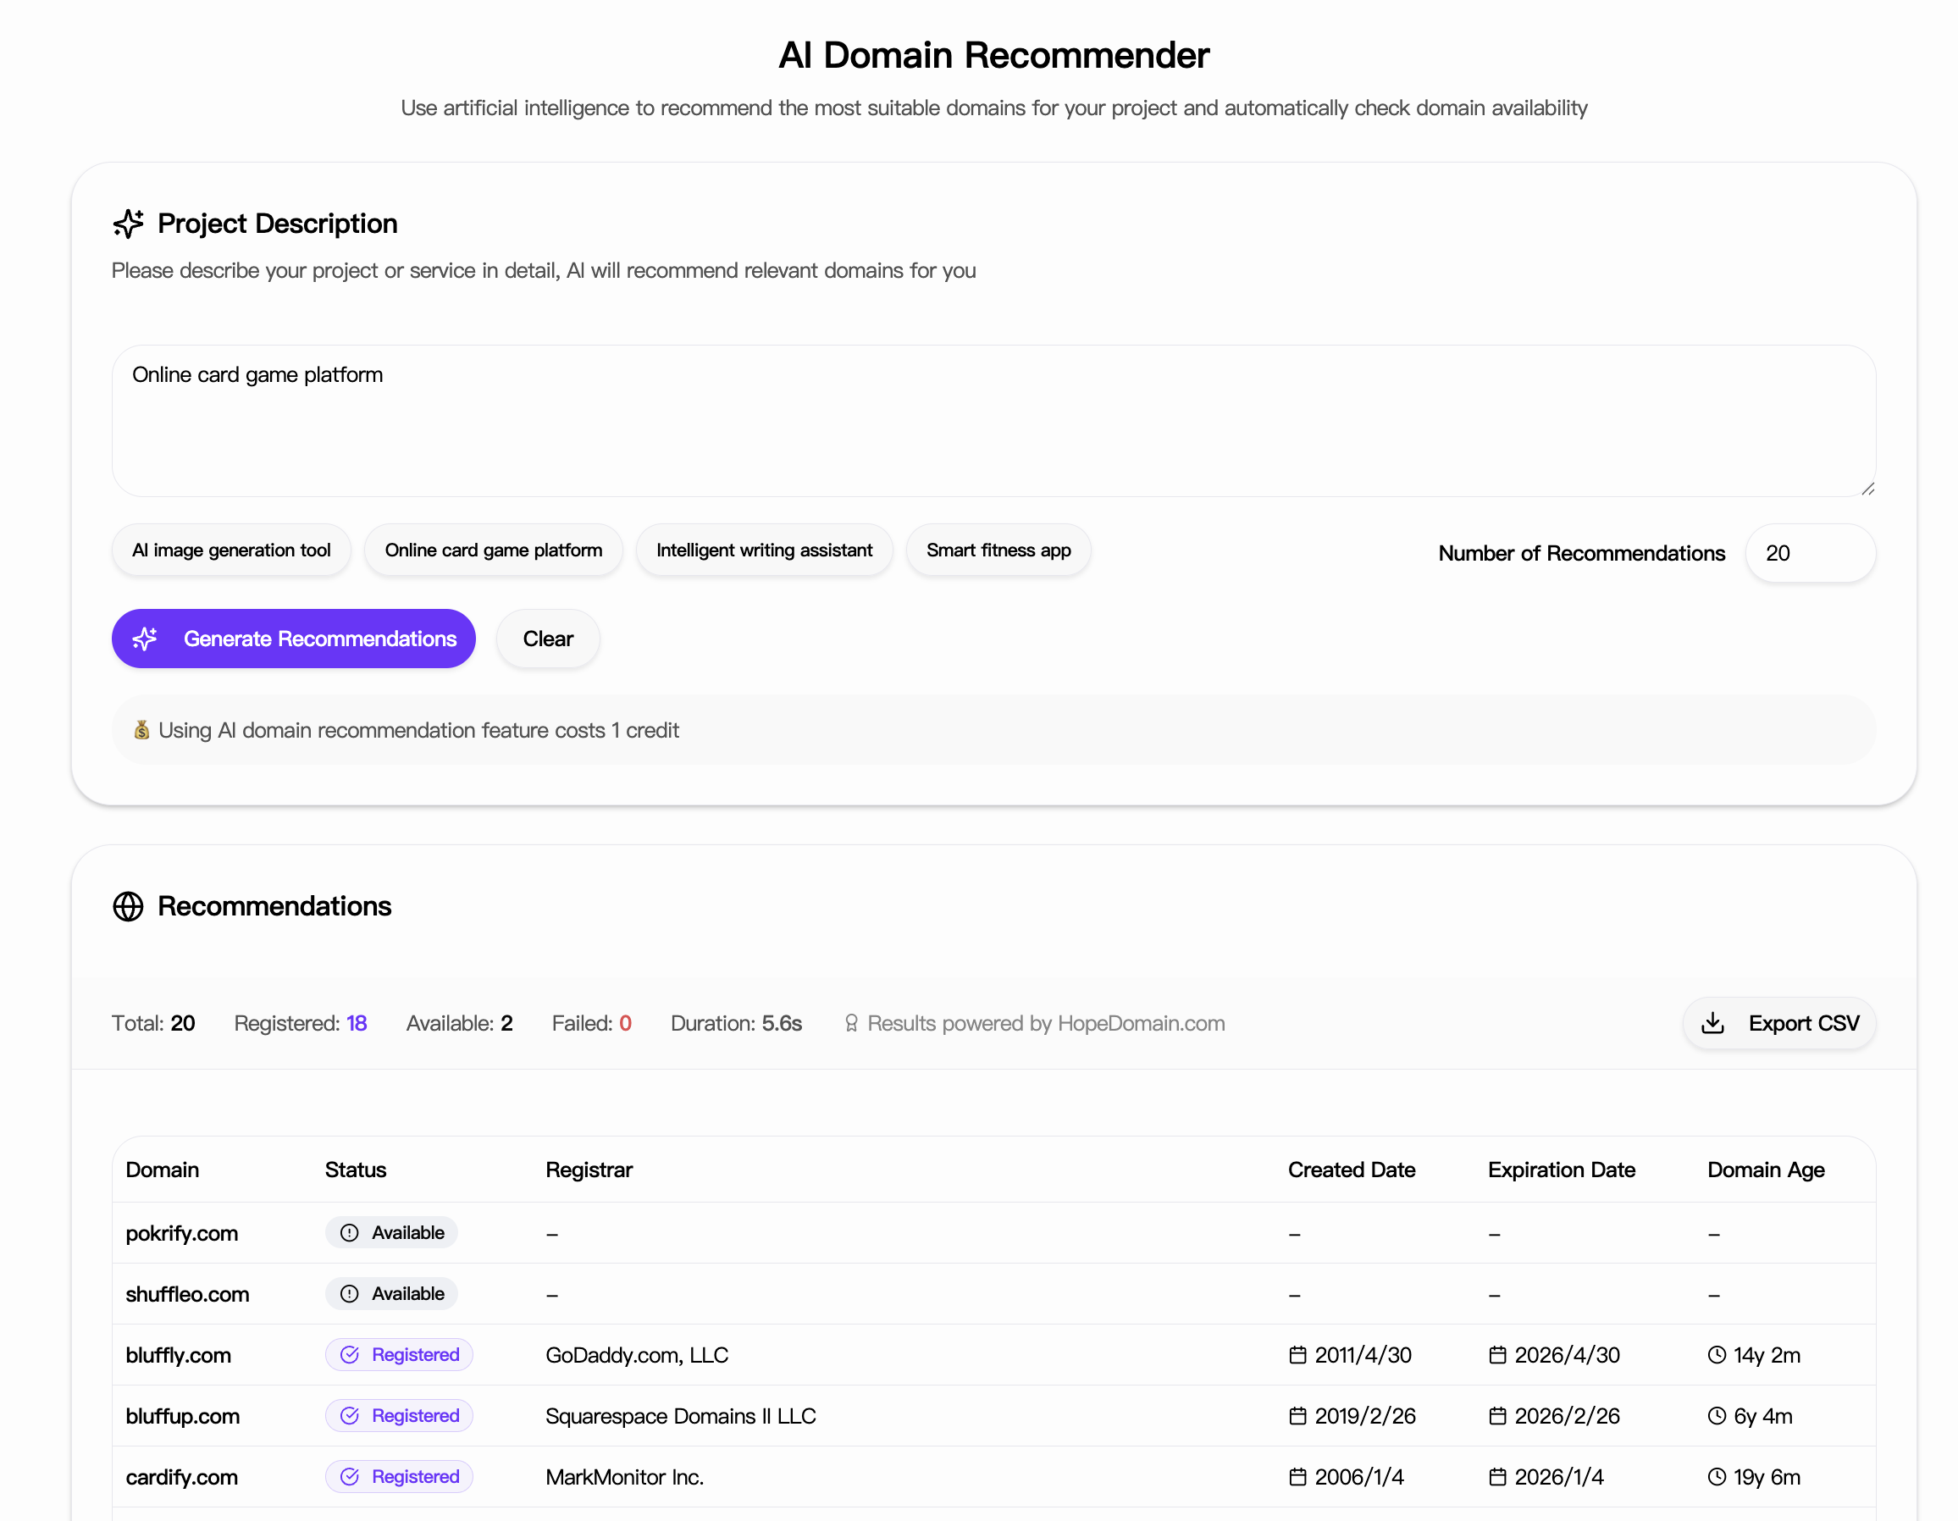Select the AI image generation tool suggestion
Screen dimensions: 1958x1521
pos(231,550)
